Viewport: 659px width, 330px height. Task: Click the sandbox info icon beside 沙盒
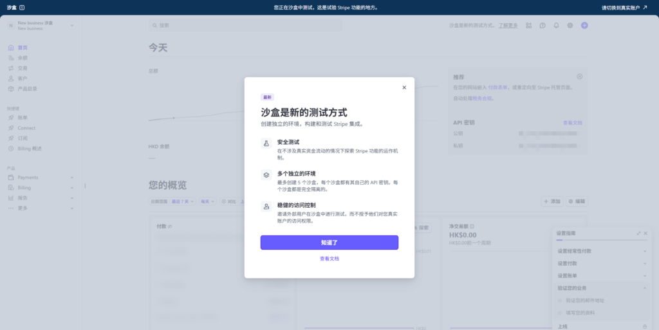click(23, 8)
